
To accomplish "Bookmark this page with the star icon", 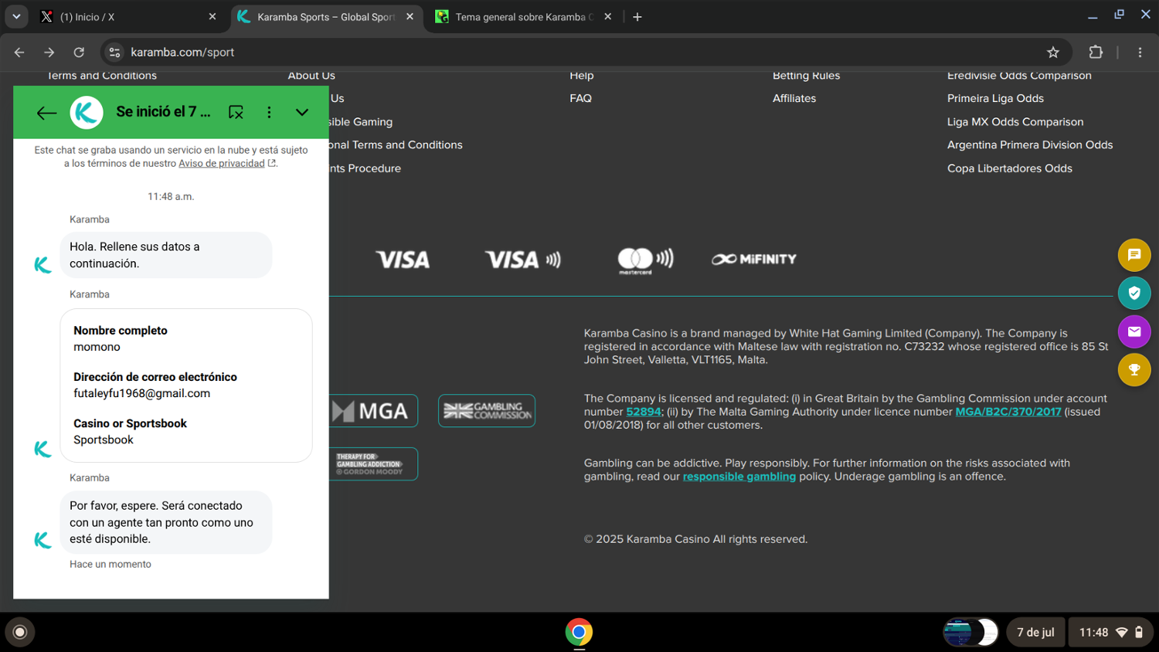I will tap(1052, 53).
